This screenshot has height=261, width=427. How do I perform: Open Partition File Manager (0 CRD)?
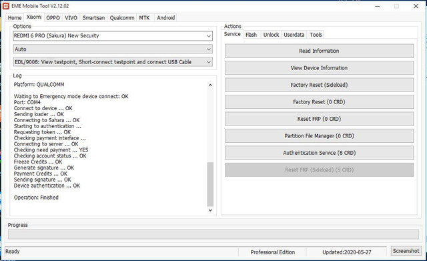coord(319,136)
